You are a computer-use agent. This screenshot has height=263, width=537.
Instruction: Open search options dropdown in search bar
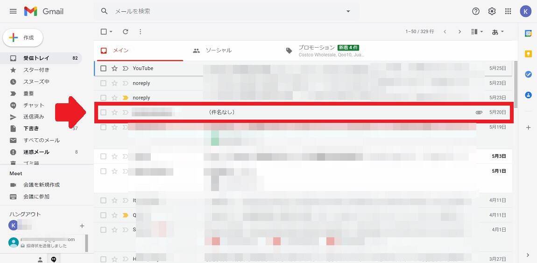pos(348,11)
